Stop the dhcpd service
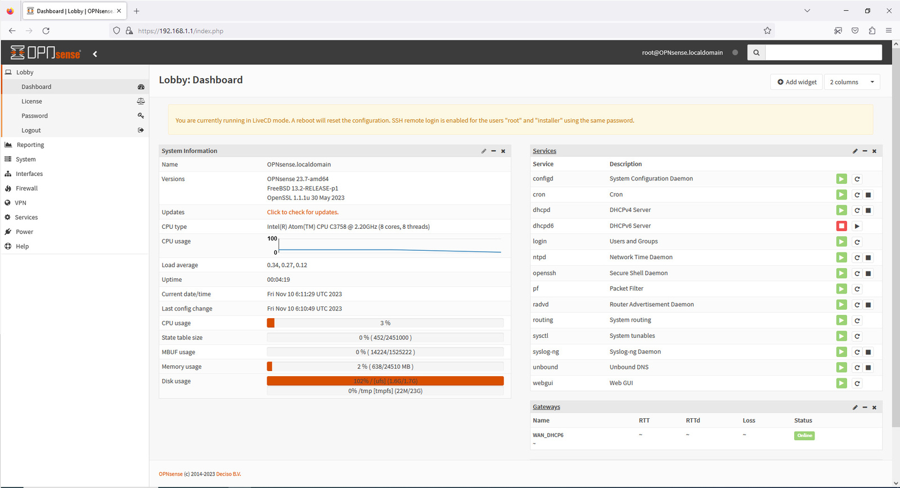Viewport: 900px width, 488px height. (868, 210)
